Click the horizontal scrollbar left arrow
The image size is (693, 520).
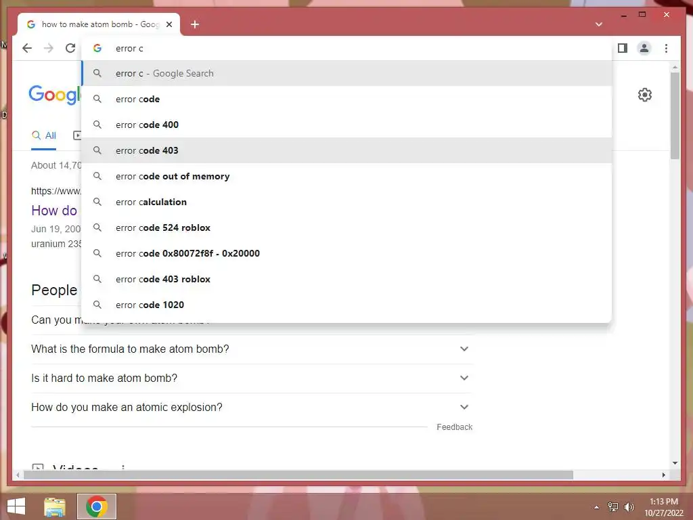[18, 475]
